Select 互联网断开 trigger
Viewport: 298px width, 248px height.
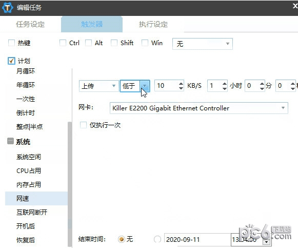coord(32,212)
